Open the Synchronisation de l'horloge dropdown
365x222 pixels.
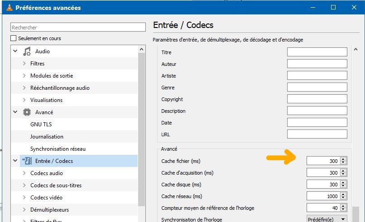click(327, 219)
